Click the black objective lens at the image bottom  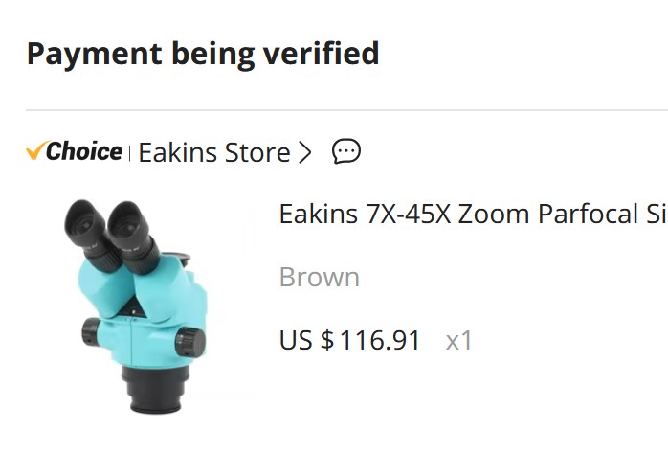156,389
